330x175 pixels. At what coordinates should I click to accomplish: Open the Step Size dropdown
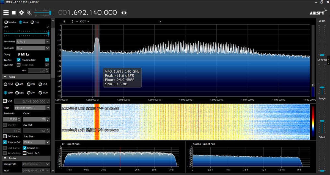(36, 142)
